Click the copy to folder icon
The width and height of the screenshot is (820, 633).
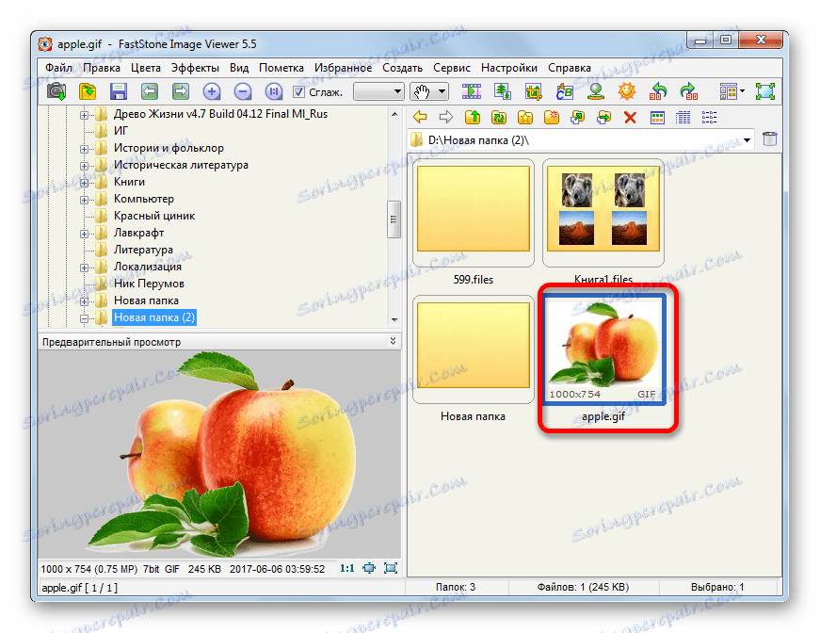[578, 117]
